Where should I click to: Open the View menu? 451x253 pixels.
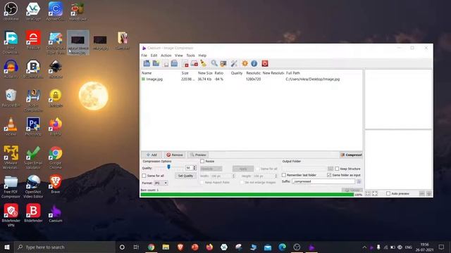[x=178, y=56]
